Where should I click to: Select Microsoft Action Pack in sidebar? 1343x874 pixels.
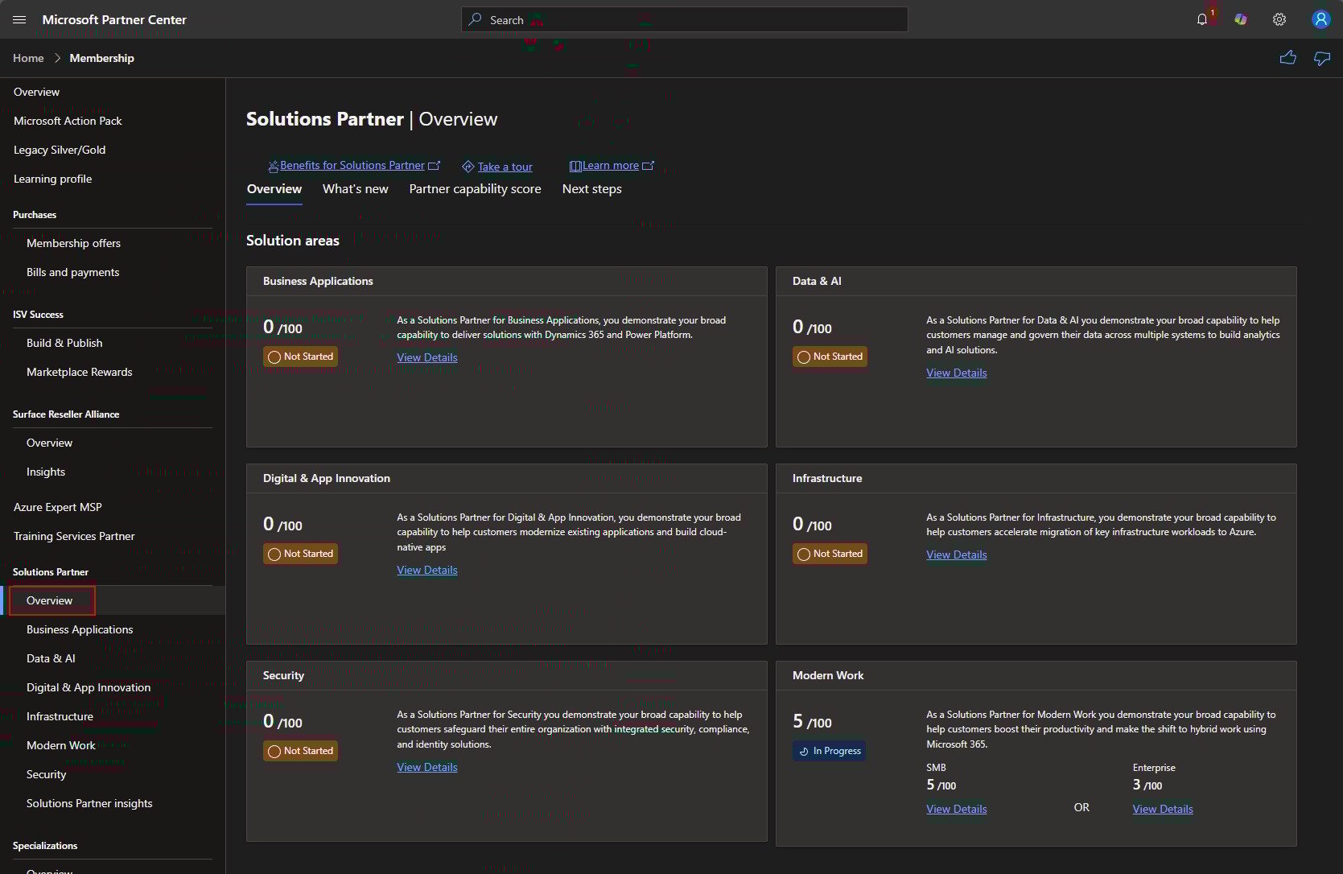[x=68, y=121]
